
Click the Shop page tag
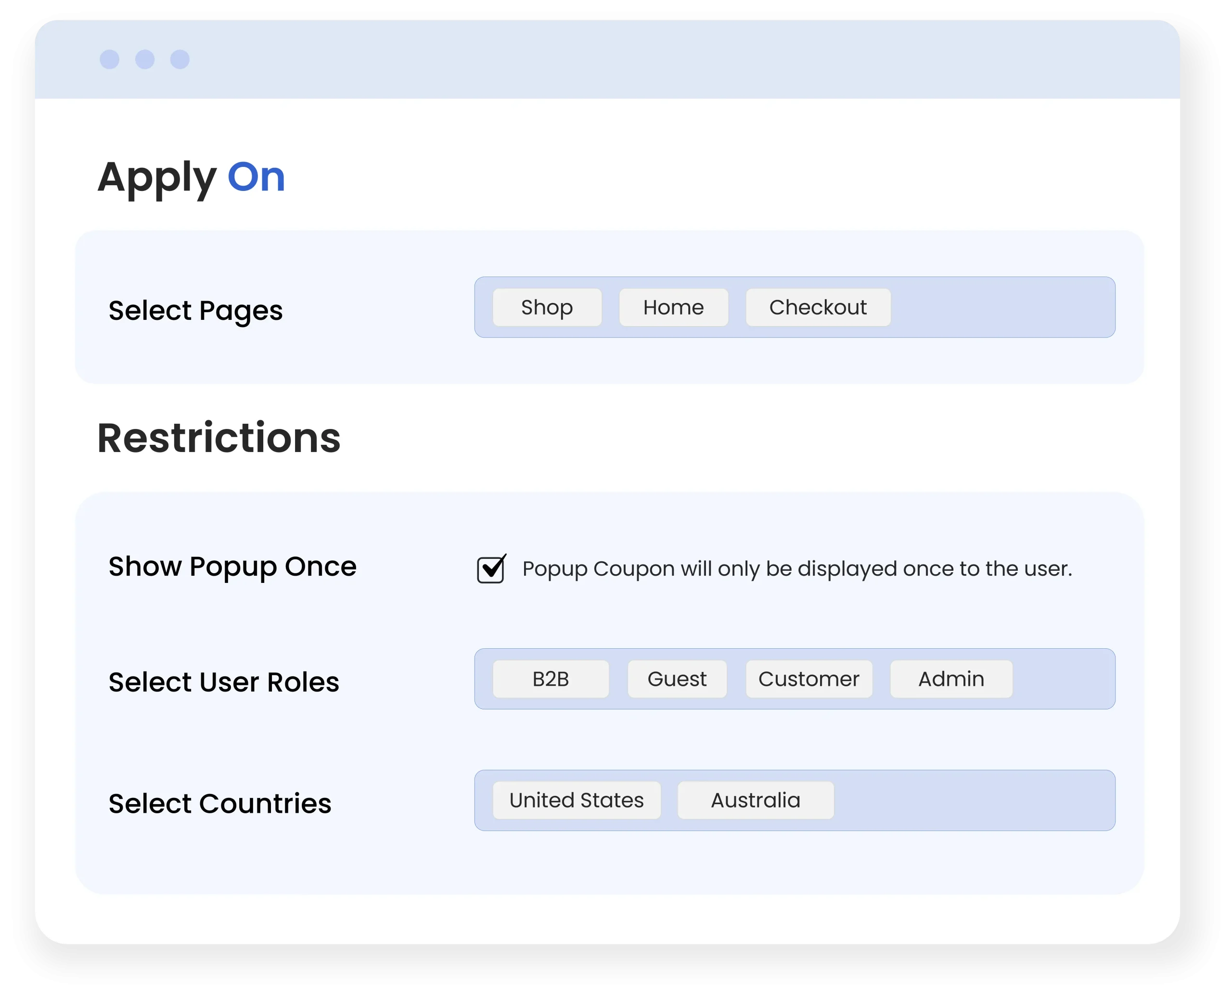coord(547,307)
